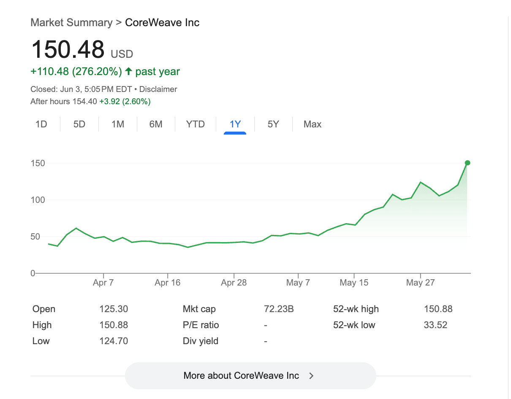This screenshot has width=511, height=399.
Task: Click the 52-wk high label
Action: tap(356, 309)
